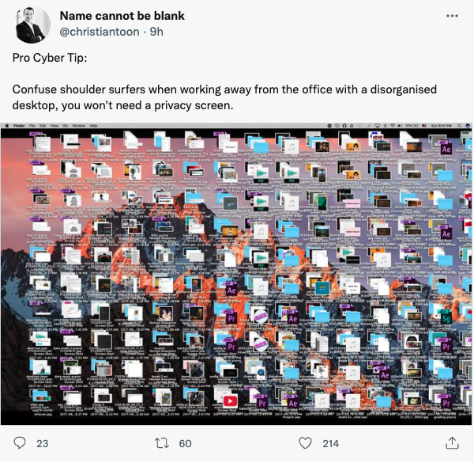
Task: Open the author's profile picture
Action: (33, 25)
